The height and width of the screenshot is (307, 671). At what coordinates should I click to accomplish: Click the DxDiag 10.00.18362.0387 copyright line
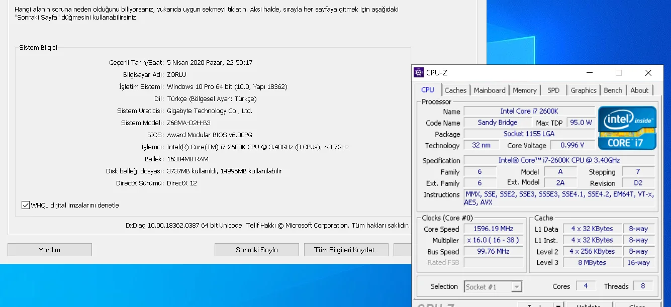pos(267,226)
